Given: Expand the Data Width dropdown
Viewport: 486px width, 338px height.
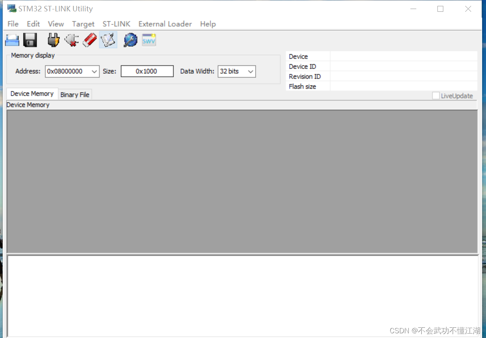Looking at the screenshot, I should [x=251, y=71].
